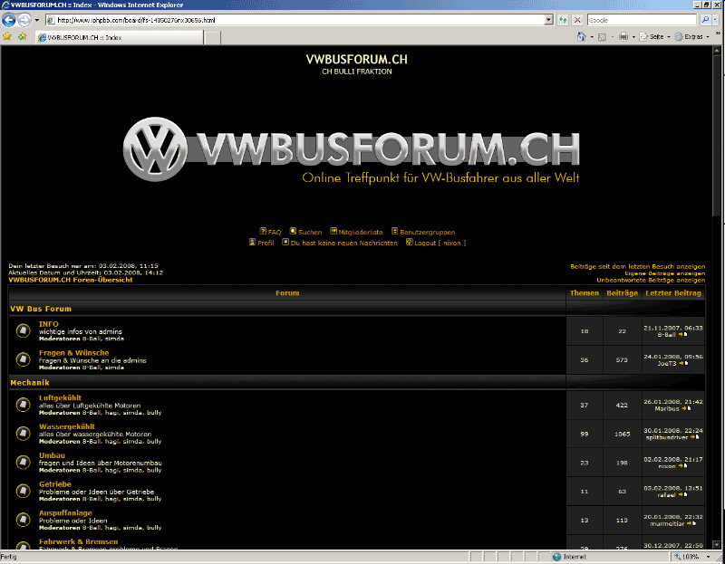This screenshot has width=725, height=564.
Task: Click the search magnifier icon
Action: pos(706,20)
